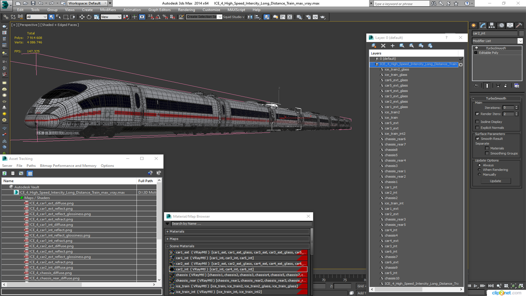526x296 pixels.
Task: Click the Render teapot icon
Action: pyautogui.click(x=323, y=17)
